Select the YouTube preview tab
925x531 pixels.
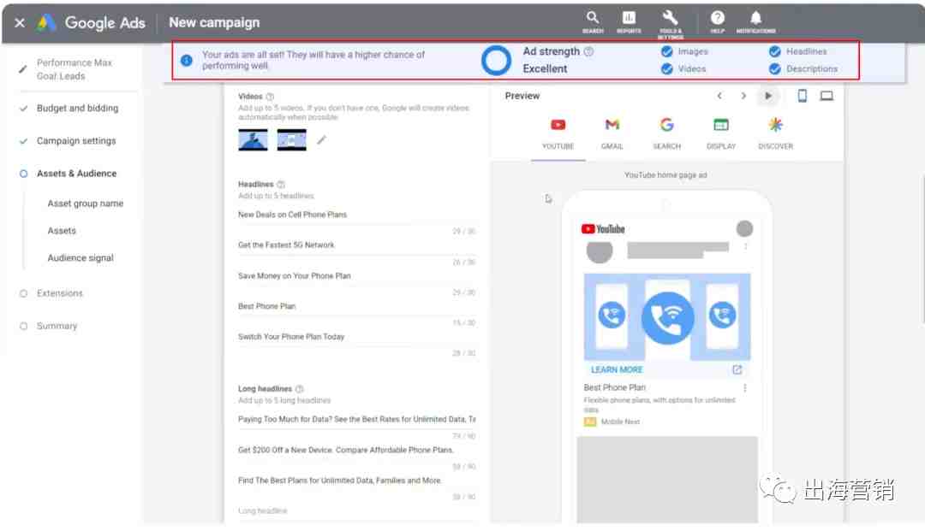558,134
